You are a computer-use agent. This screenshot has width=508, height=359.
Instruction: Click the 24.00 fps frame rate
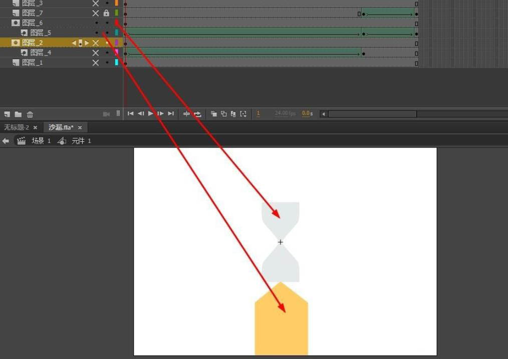coord(285,113)
